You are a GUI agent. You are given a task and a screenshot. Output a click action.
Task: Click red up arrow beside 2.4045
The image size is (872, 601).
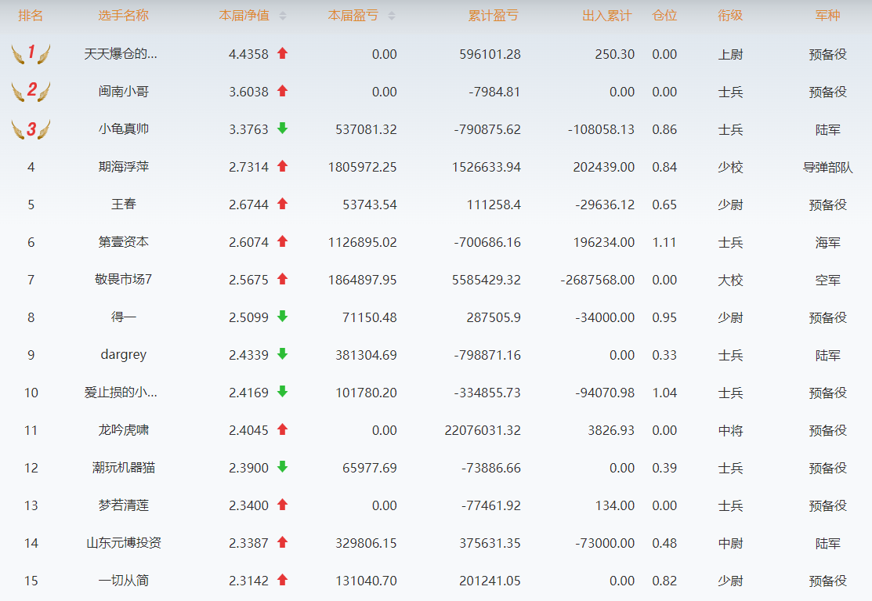(283, 429)
